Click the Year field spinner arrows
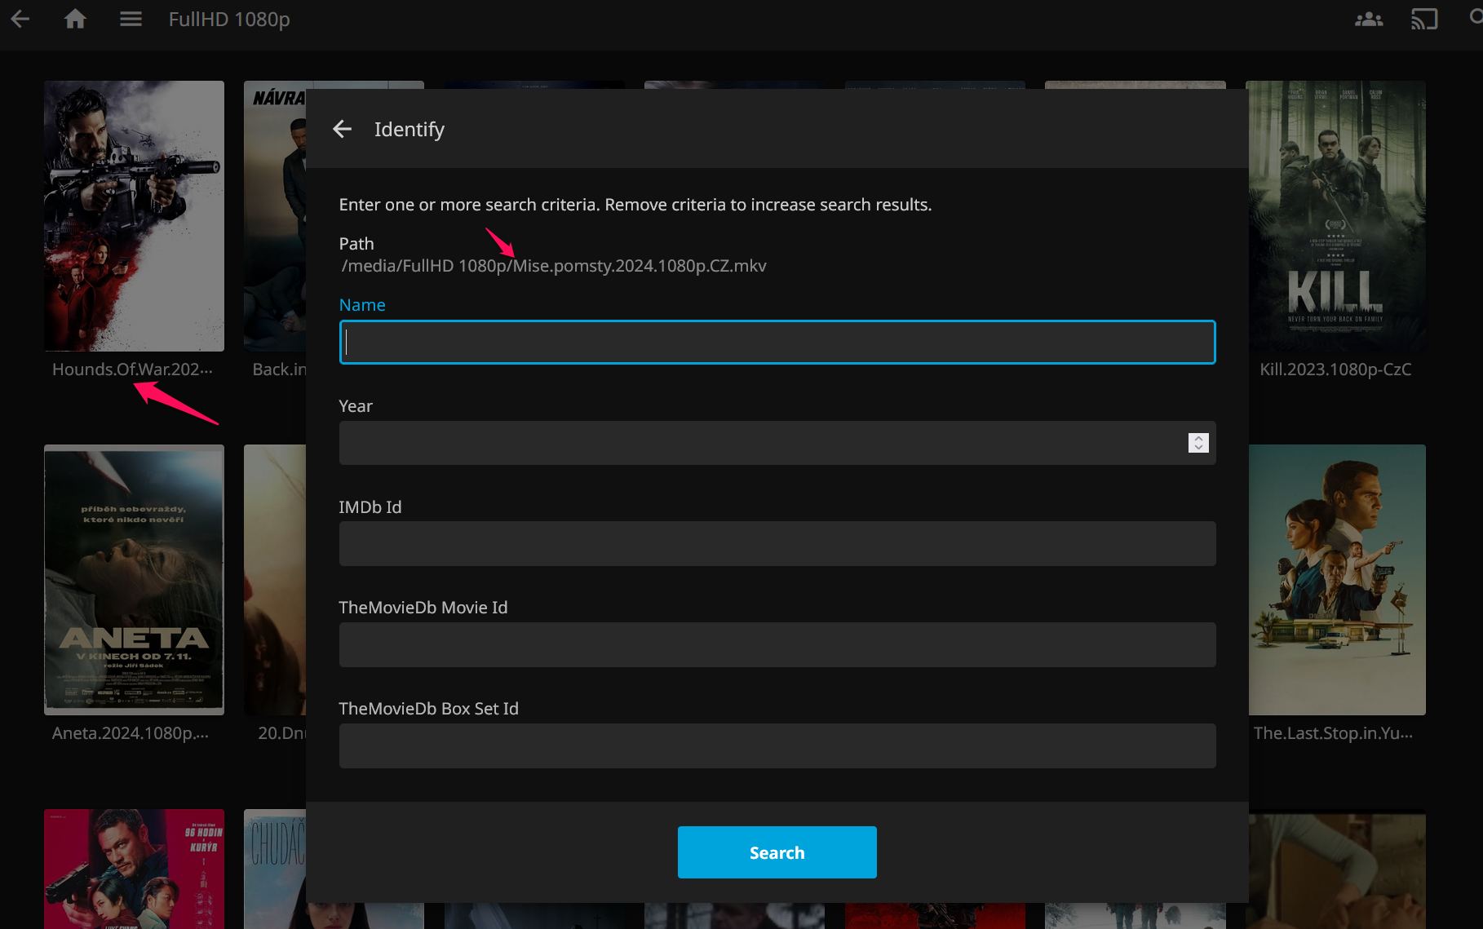The width and height of the screenshot is (1483, 929). [1197, 443]
